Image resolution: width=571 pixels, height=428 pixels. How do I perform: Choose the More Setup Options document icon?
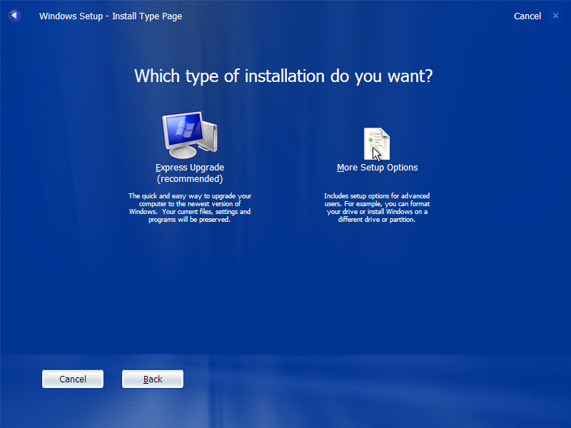[x=377, y=144]
